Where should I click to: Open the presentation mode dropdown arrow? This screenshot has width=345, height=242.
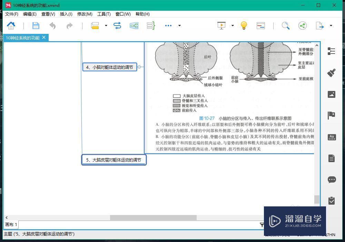[x=233, y=26]
